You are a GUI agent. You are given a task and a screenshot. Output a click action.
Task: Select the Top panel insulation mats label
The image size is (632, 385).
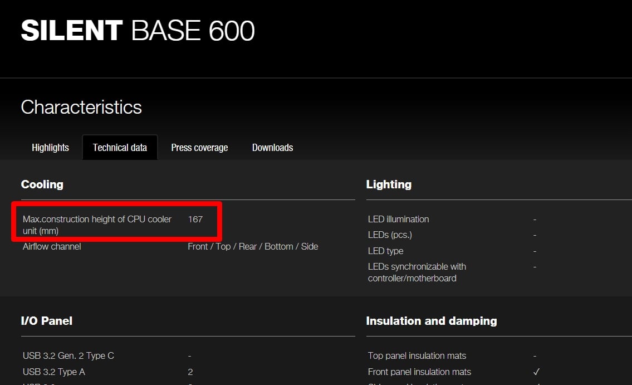417,355
